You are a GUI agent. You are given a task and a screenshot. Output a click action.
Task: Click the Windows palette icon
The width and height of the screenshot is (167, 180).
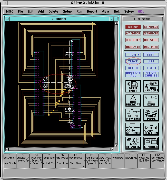click(x=151, y=143)
